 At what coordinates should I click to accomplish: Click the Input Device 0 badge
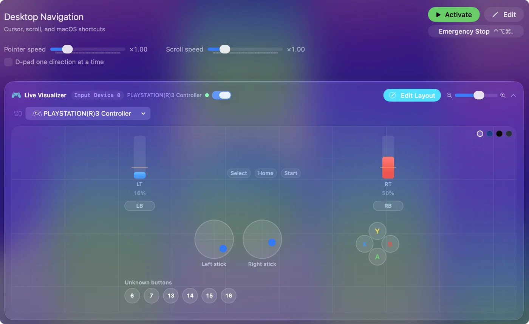[97, 95]
